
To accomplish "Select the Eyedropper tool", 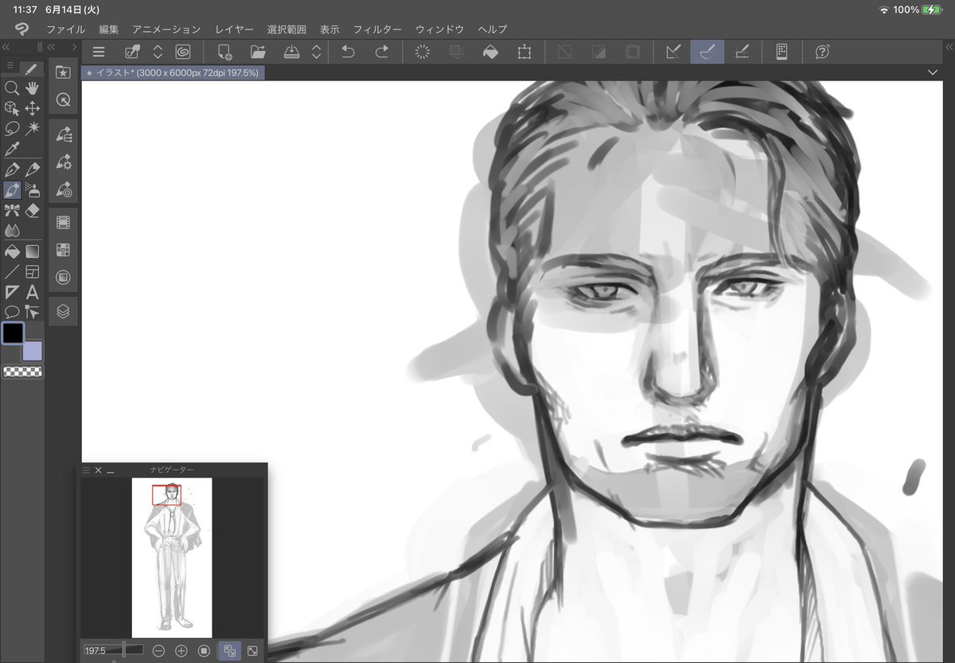I will coord(12,149).
